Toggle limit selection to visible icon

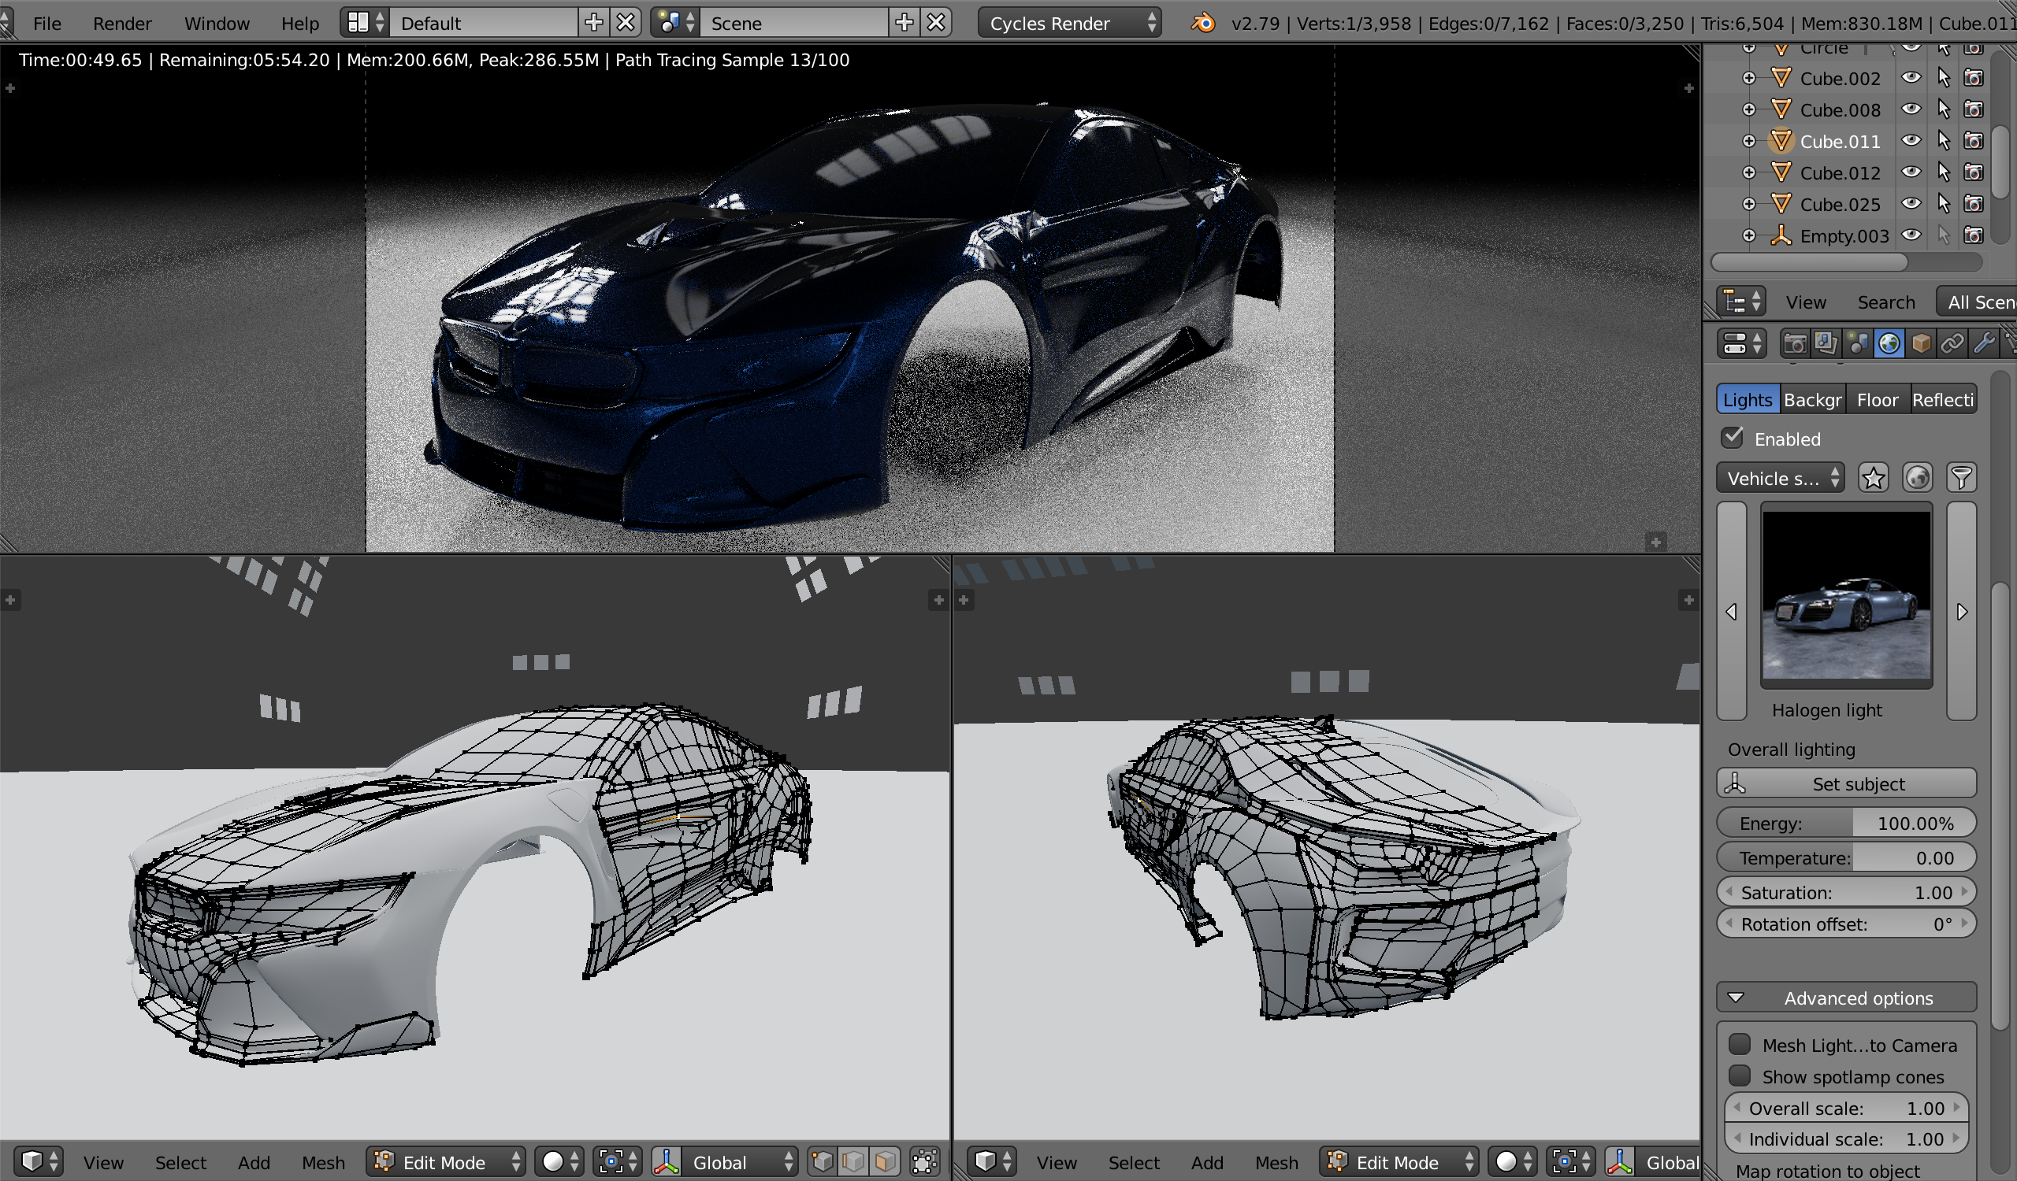point(924,1161)
